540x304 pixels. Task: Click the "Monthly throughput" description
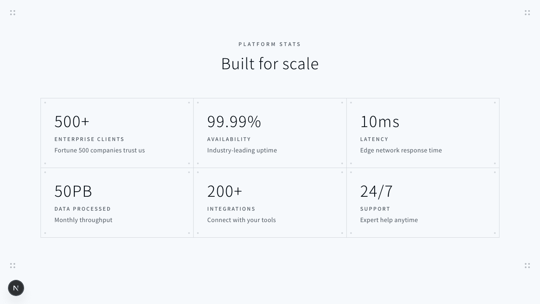click(84, 220)
